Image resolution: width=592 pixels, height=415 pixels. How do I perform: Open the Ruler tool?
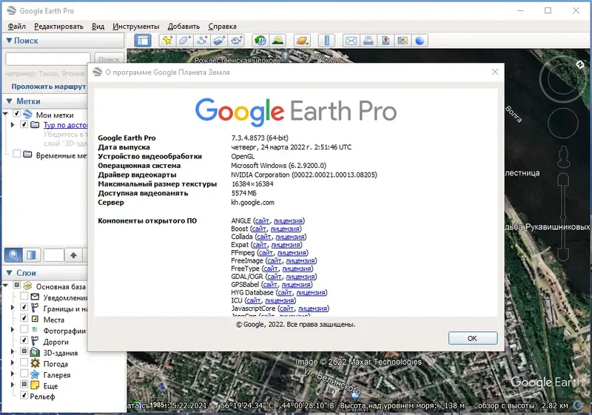327,41
